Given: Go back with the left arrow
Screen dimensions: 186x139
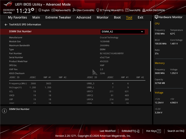Looking at the screenshot, I should tap(6, 25).
